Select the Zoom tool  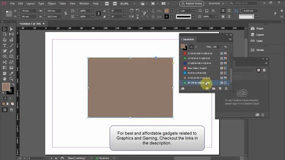pyautogui.click(x=11, y=79)
